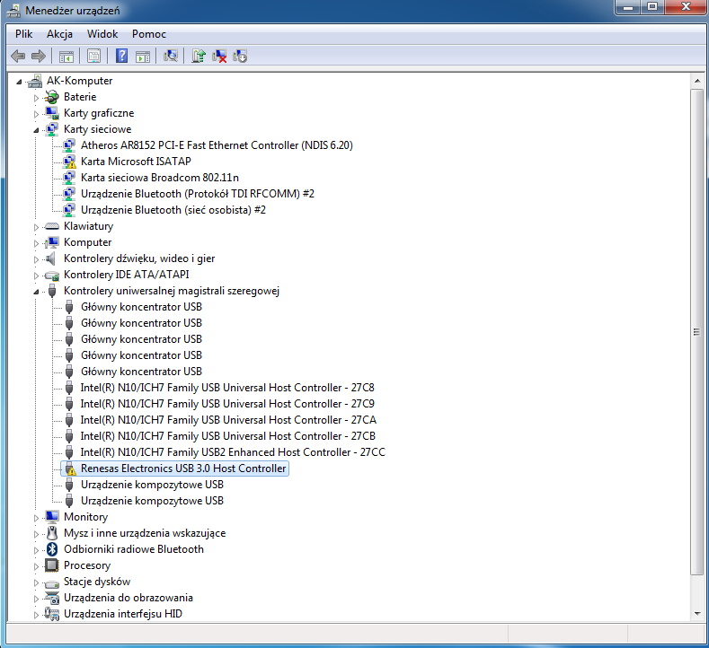This screenshot has width=709, height=648.
Task: Click the scrollbar down arrow
Action: [696, 614]
